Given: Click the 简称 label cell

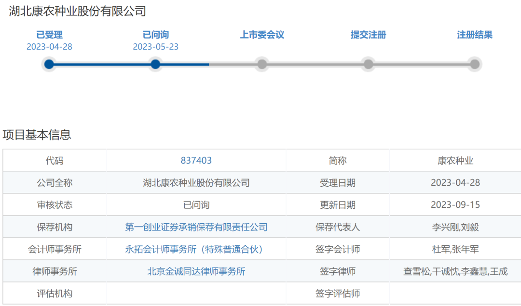Looking at the screenshot, I should [338, 161].
